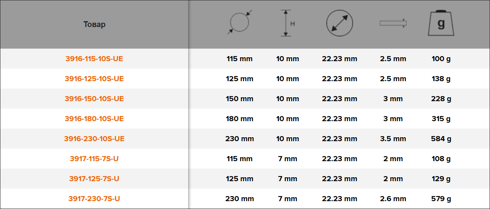Viewport: 490px width, 209px height.
Task: Click the Товар column header
Action: [94, 24]
